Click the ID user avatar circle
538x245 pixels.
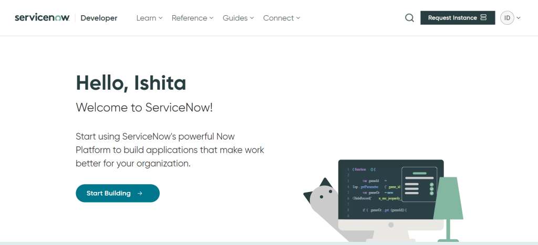pos(507,18)
